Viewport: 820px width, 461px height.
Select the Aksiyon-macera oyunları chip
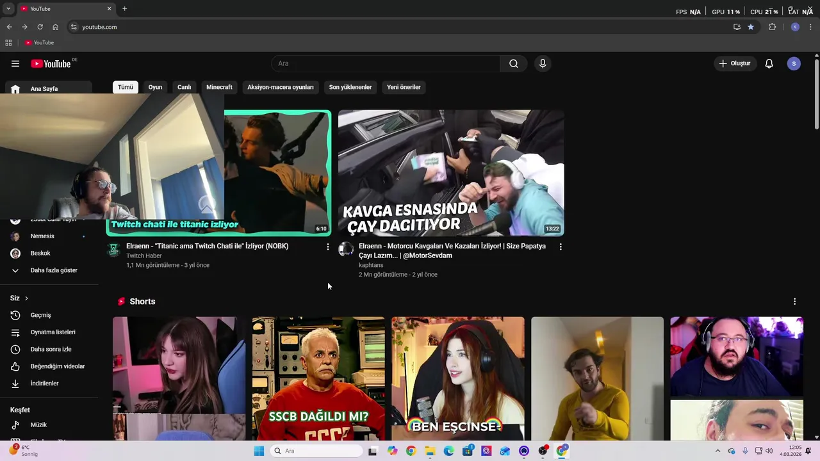point(281,87)
